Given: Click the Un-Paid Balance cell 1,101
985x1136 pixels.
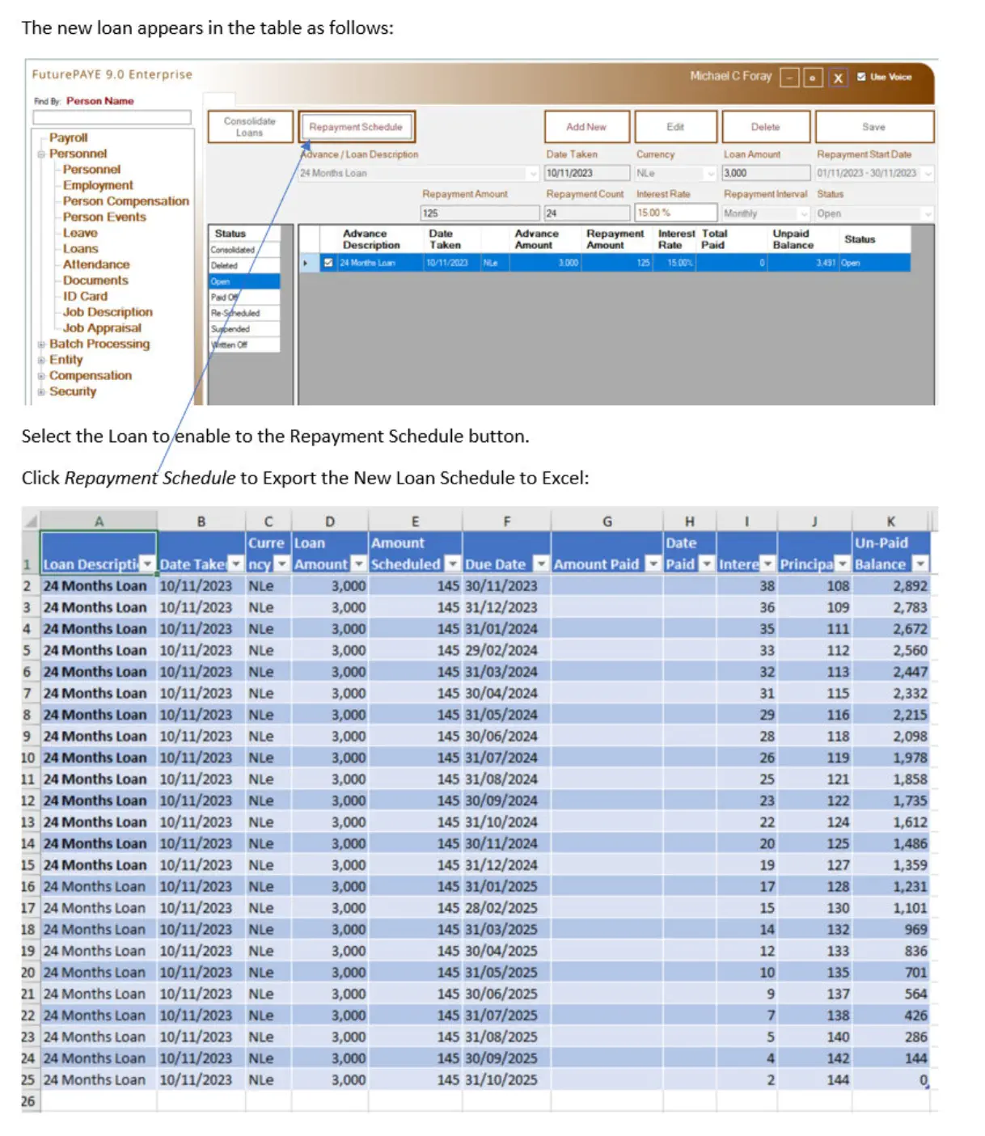Looking at the screenshot, I should point(891,908).
